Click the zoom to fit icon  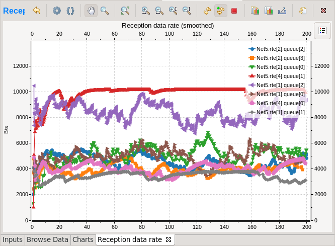(x=125, y=11)
